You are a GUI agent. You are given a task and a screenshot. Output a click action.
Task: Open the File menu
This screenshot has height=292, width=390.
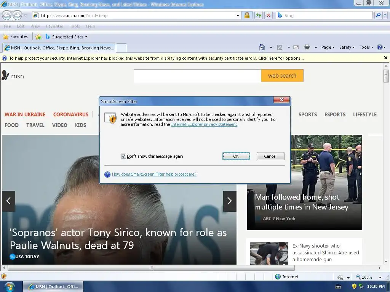[7, 26]
